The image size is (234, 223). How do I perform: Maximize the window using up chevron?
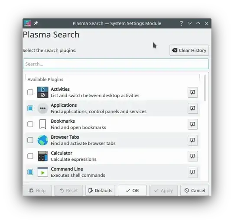tap(198, 23)
